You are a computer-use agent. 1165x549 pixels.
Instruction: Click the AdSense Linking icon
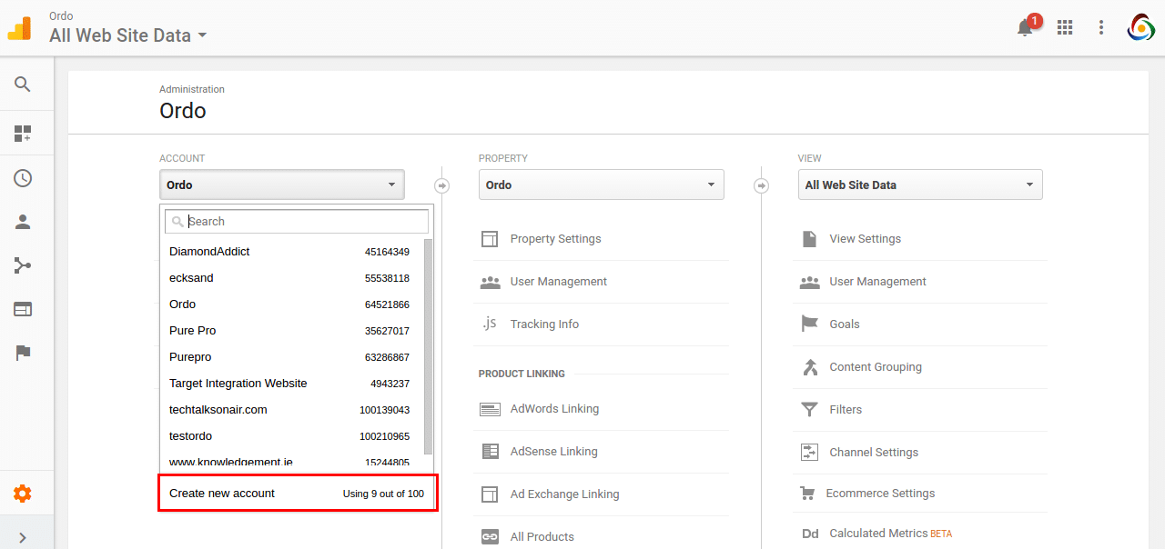pyautogui.click(x=490, y=452)
